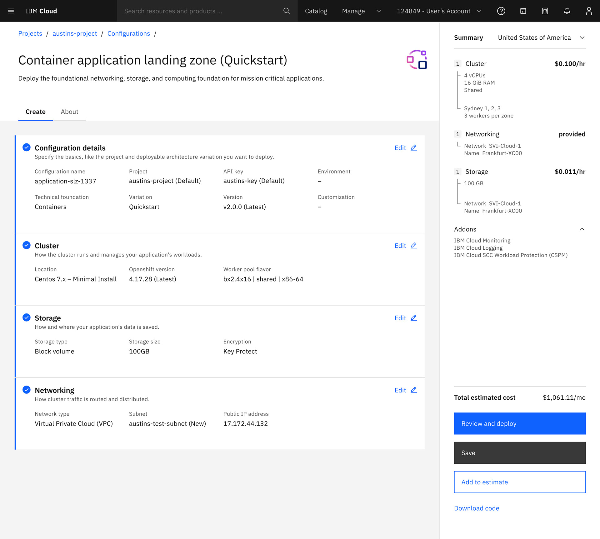This screenshot has width=600, height=539.
Task: Open the help question-mark icon
Action: click(x=501, y=11)
